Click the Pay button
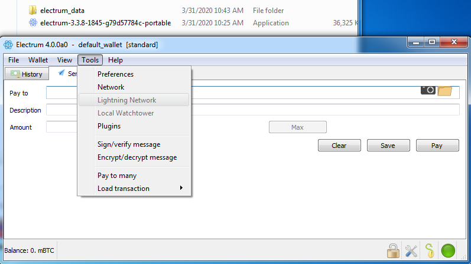The image size is (471, 264). pyautogui.click(x=437, y=146)
